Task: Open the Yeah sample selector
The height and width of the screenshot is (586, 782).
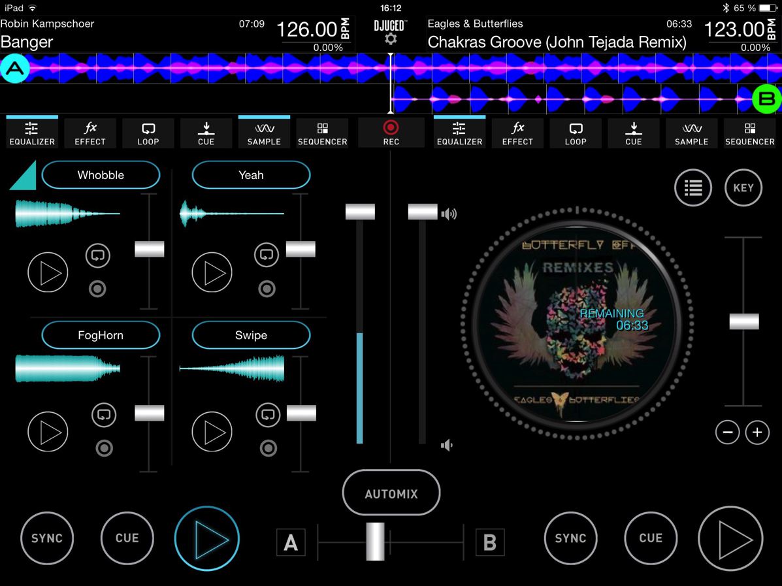Action: coord(251,175)
